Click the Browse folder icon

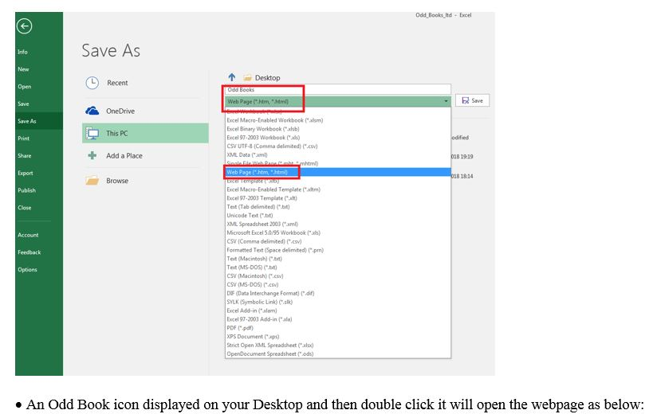click(92, 181)
